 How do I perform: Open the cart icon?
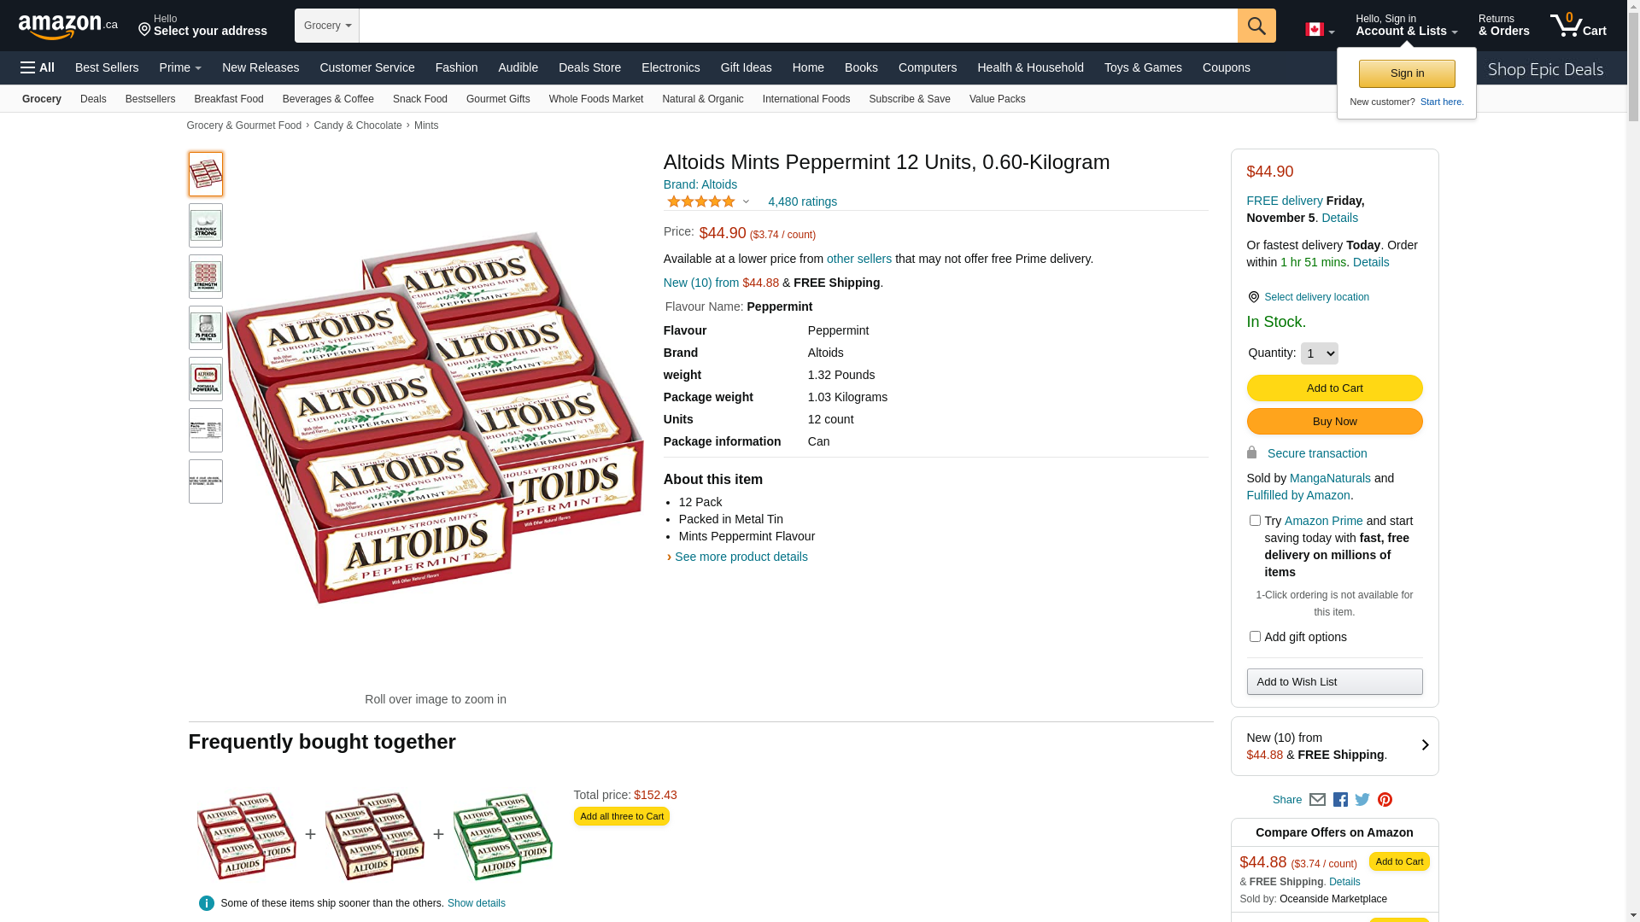point(1578,26)
